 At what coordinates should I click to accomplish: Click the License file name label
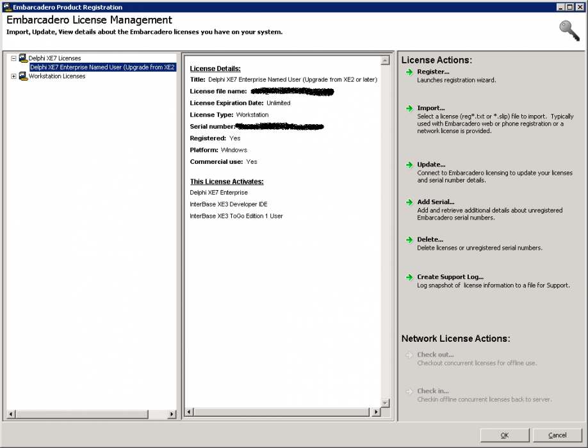218,92
